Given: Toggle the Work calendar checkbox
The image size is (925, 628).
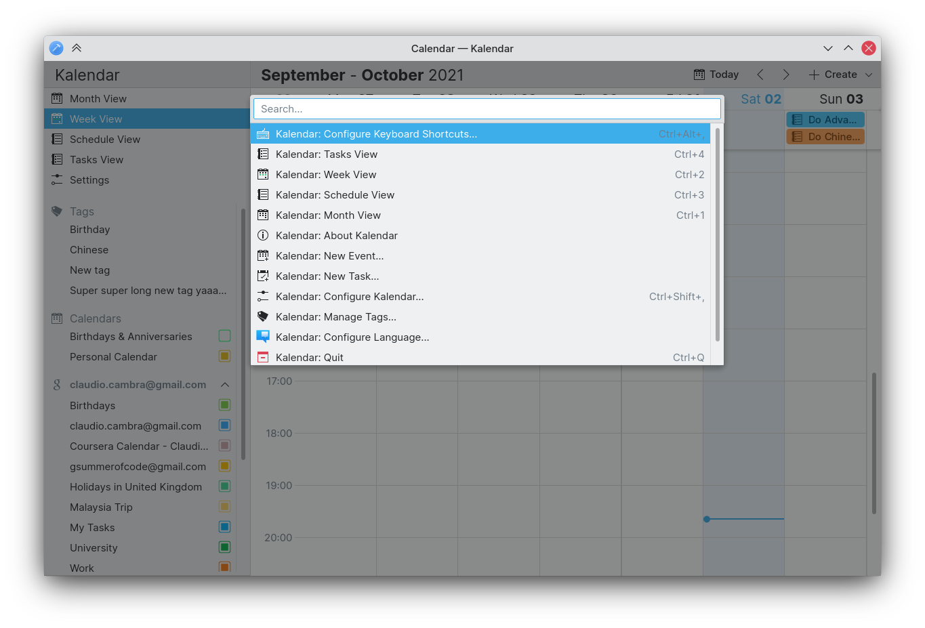Looking at the screenshot, I should (x=225, y=568).
